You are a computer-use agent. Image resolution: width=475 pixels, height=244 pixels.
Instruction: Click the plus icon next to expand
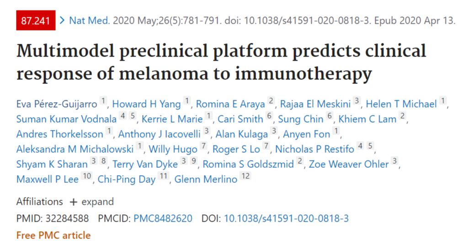click(73, 202)
